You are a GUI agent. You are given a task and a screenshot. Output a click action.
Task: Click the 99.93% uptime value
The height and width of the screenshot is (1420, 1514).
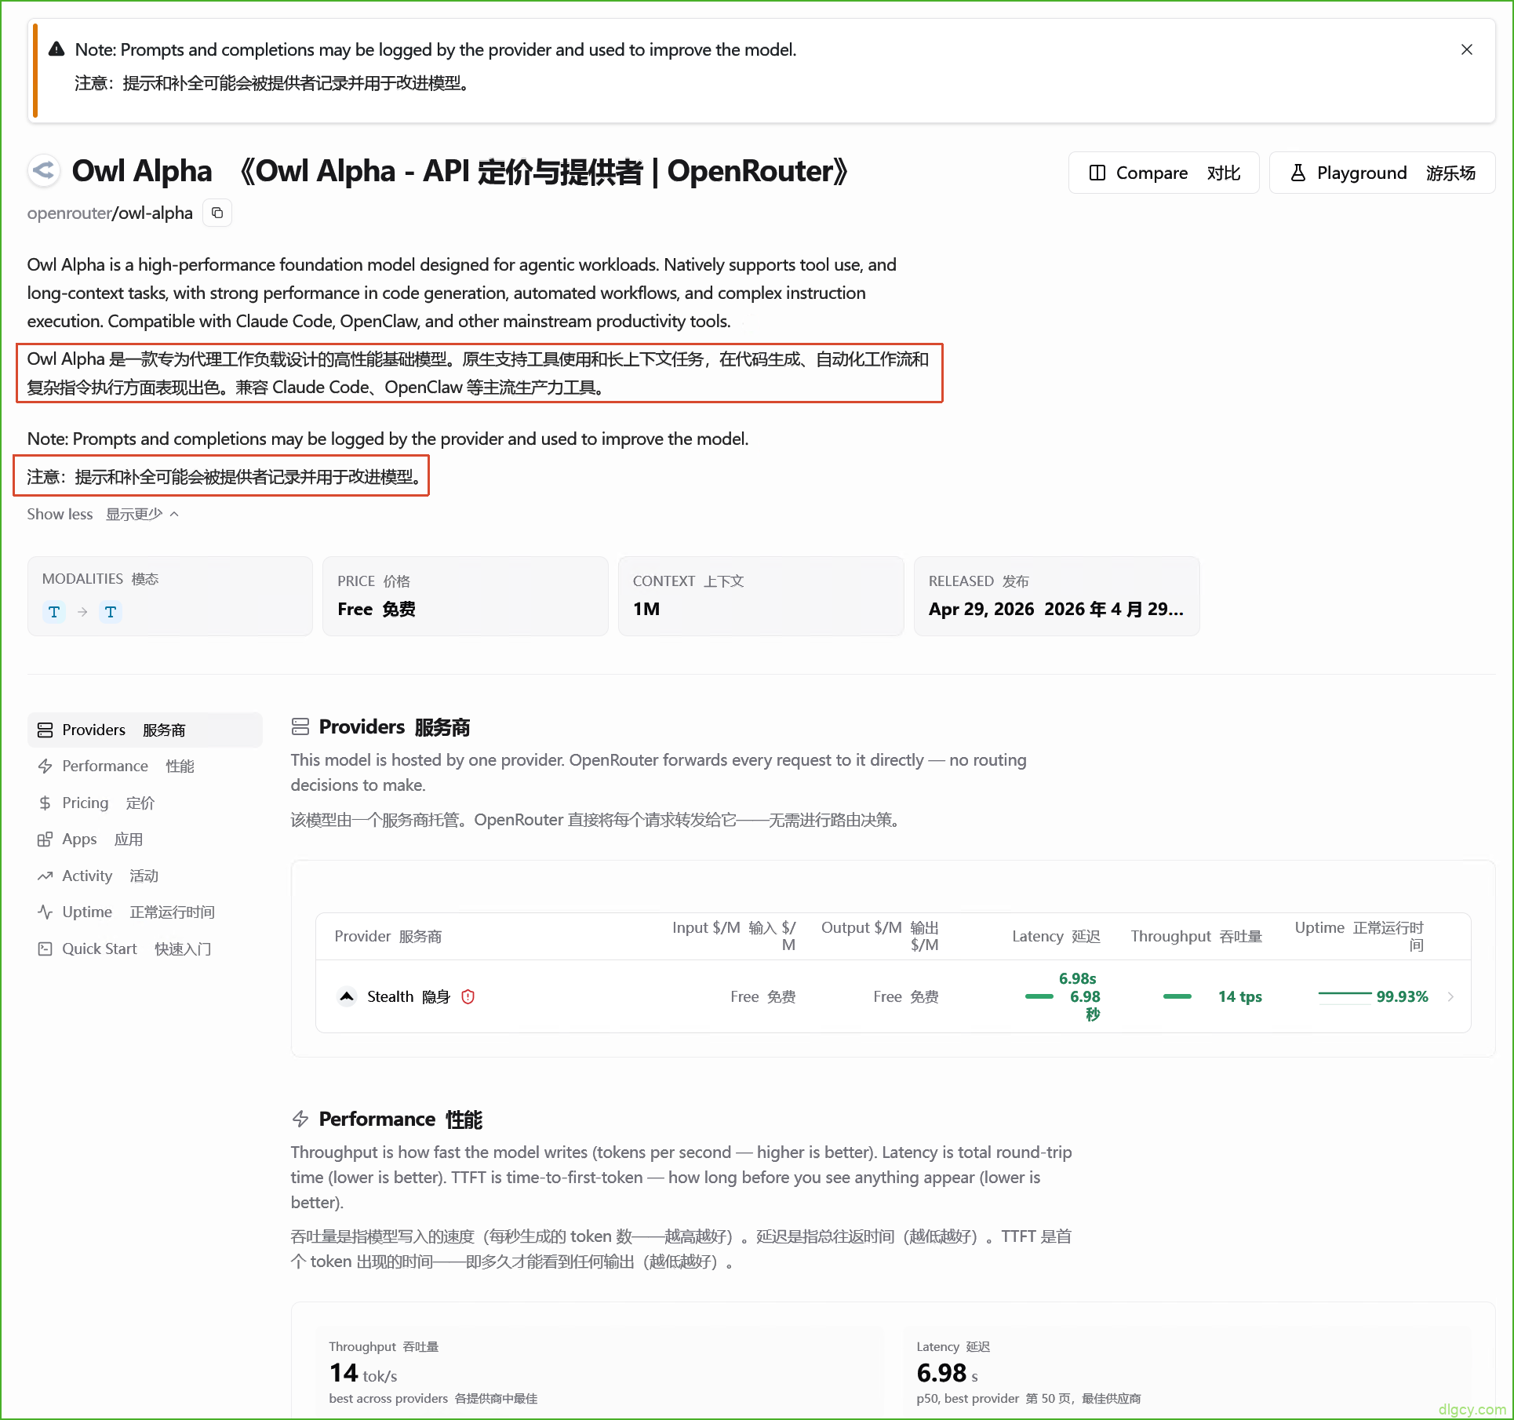pos(1402,996)
